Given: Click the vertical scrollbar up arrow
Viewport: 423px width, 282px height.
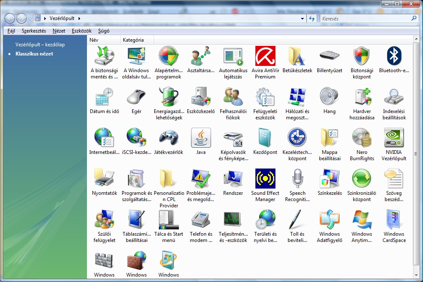Looking at the screenshot, I should (416, 39).
